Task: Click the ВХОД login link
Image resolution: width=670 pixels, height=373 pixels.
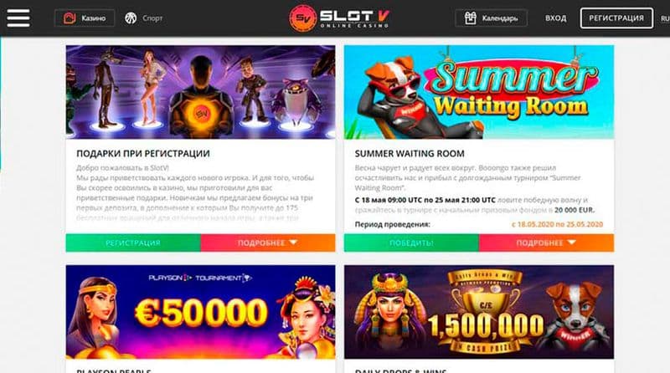Action: (555, 18)
